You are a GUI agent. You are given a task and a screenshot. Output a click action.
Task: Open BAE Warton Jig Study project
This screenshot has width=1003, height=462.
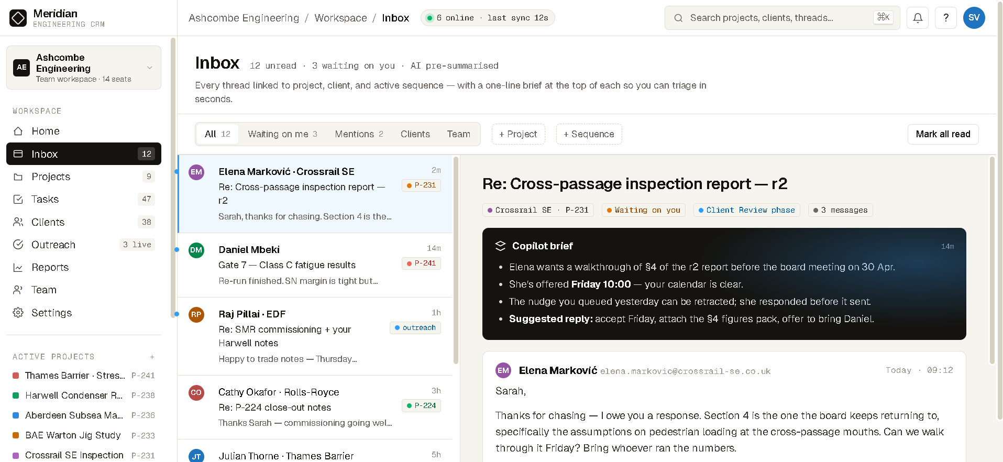click(84, 435)
